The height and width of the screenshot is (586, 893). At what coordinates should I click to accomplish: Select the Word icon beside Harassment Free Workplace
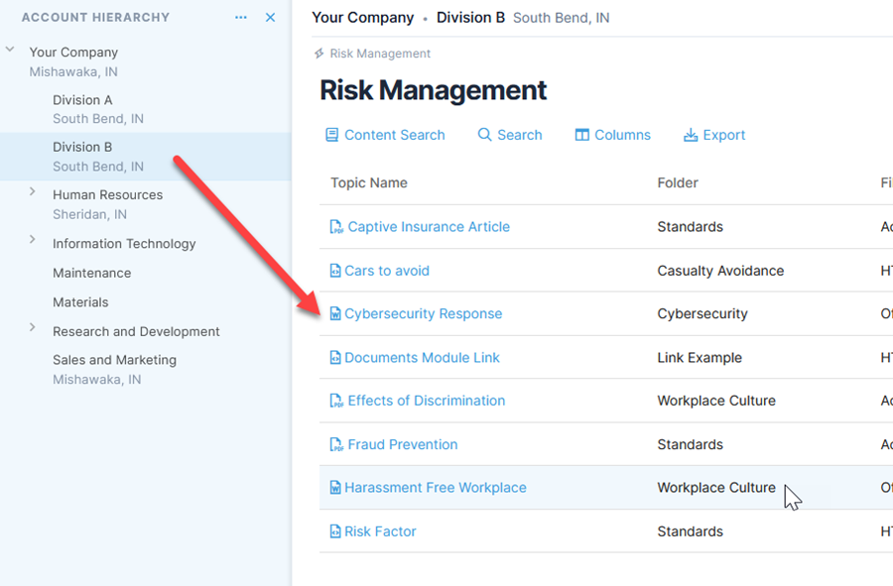point(334,488)
